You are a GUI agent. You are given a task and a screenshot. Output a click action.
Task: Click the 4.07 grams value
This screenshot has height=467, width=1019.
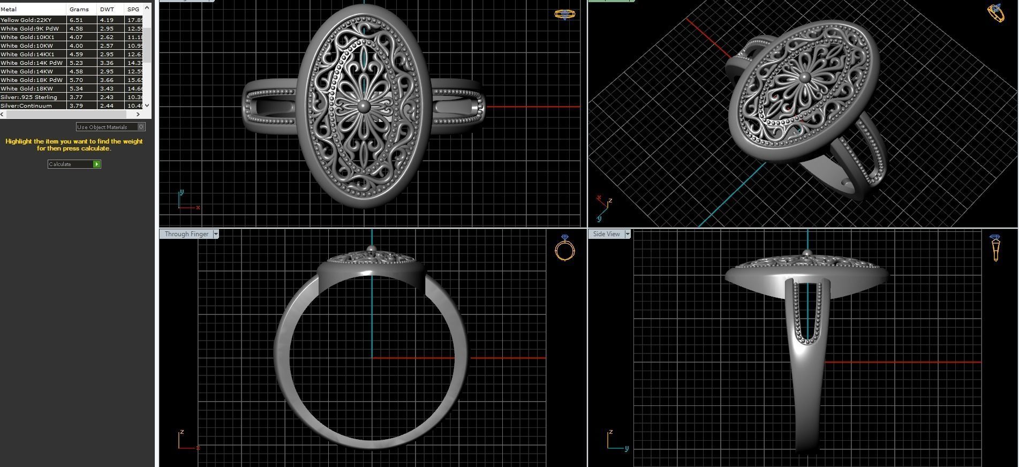[76, 37]
